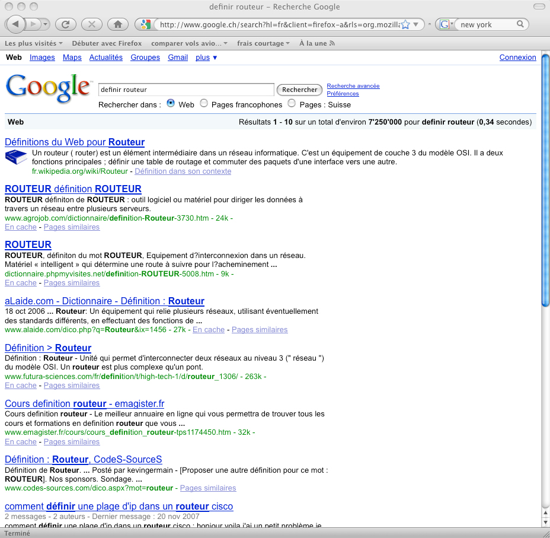Open the Définition > Routeur result
Screen dimensions: 550x538
click(48, 348)
